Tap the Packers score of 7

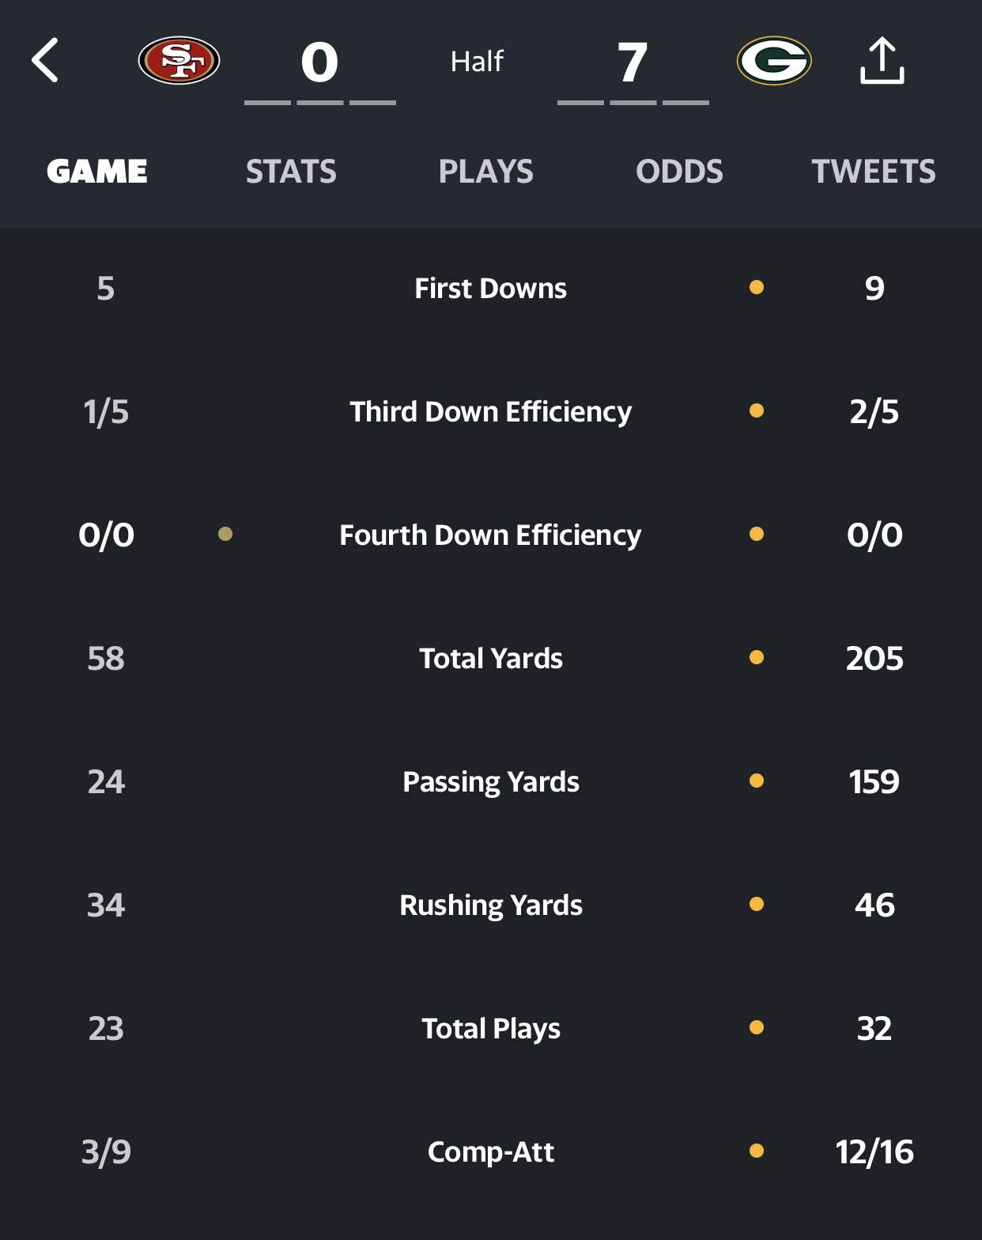click(x=633, y=62)
